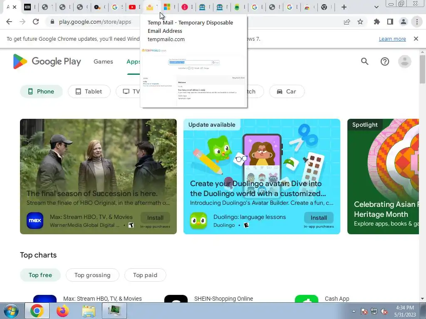
Task: Show hidden system tray icons
Action: tap(354, 312)
